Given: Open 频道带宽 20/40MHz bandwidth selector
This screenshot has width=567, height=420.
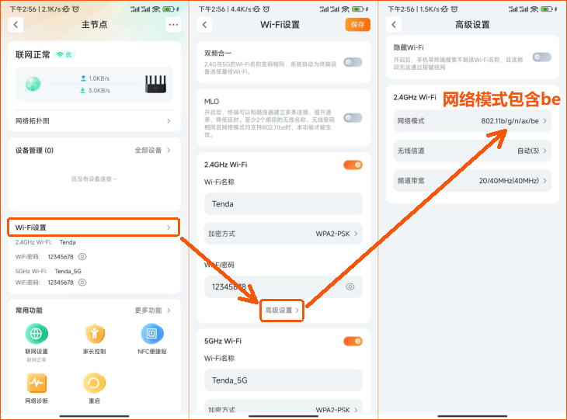Looking at the screenshot, I should [x=472, y=181].
